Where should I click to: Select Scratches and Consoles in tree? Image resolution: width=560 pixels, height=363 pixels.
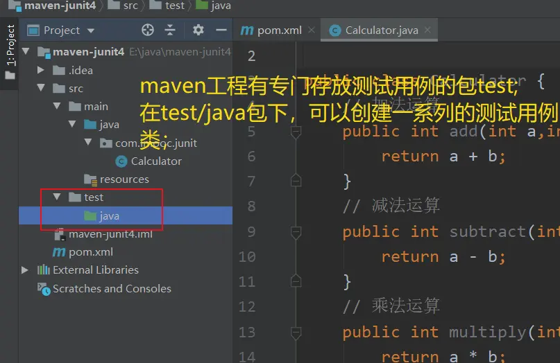(x=111, y=289)
